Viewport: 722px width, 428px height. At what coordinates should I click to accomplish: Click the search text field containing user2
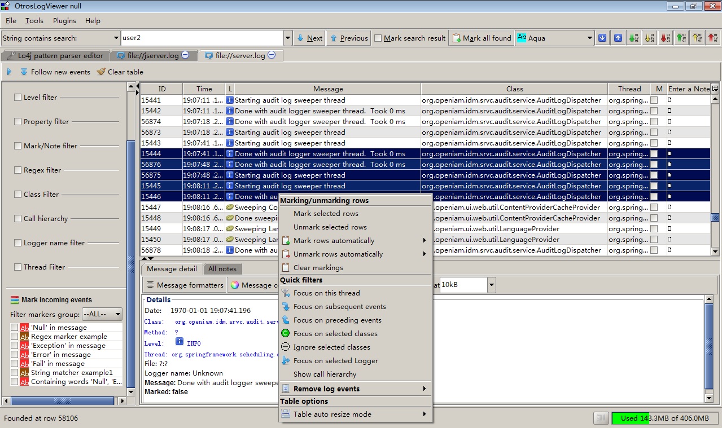pos(202,38)
